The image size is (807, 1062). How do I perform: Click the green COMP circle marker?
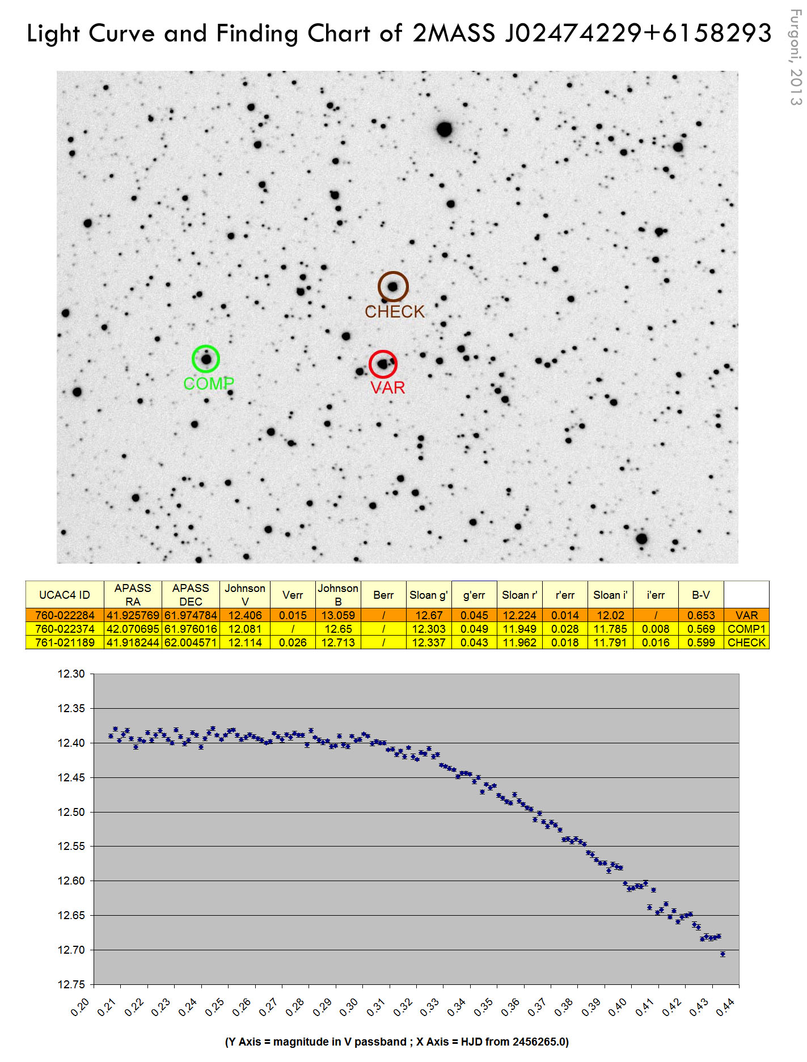point(205,359)
